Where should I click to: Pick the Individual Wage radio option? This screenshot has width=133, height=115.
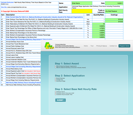tap(56, 81)
